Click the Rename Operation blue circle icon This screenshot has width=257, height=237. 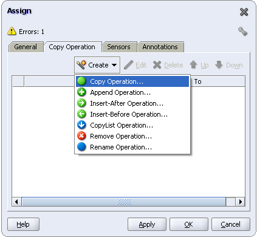point(81,147)
